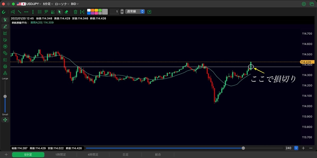317x158 pixels.
Task: Select the trend line drawing tool
Action: 13,12
